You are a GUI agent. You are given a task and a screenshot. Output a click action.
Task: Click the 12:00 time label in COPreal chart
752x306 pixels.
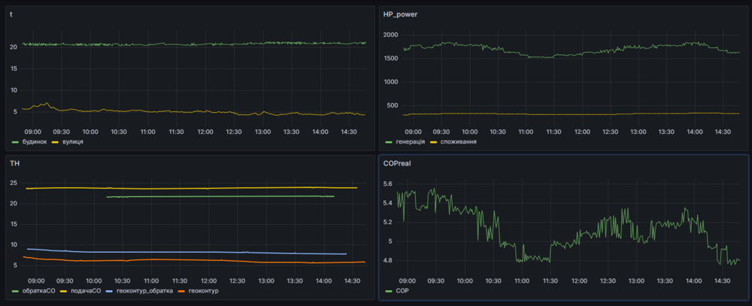(x=580, y=280)
